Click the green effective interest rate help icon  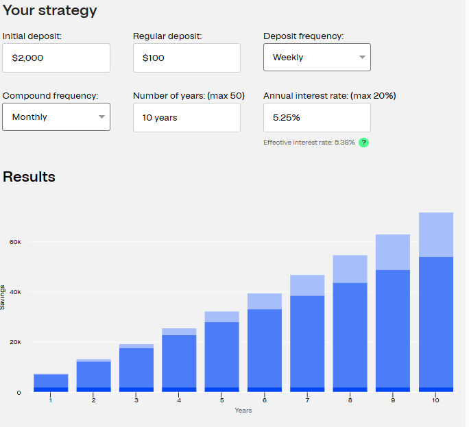click(364, 143)
